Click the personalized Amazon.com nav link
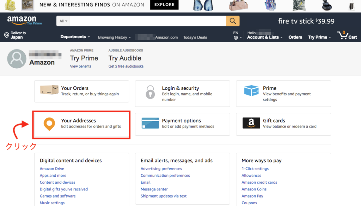Viewport: 361px width, 206px height. pyautogui.click(x=156, y=37)
